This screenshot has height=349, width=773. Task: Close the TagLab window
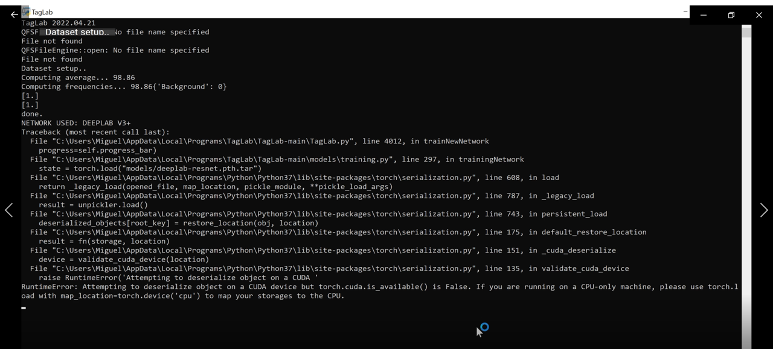point(759,15)
